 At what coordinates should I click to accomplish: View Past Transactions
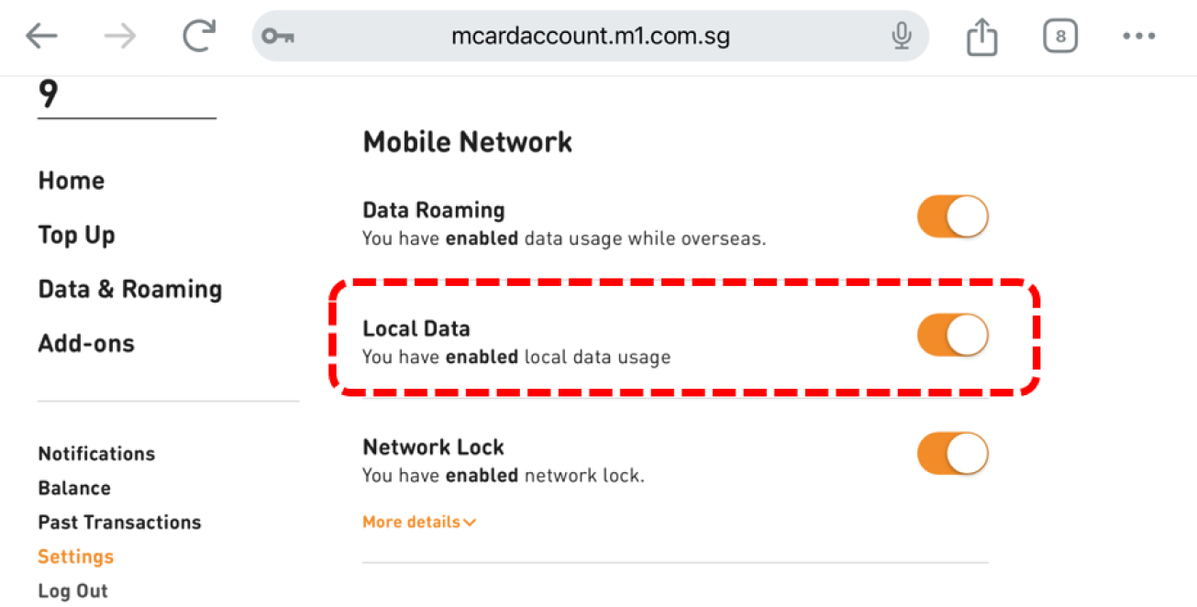119,523
